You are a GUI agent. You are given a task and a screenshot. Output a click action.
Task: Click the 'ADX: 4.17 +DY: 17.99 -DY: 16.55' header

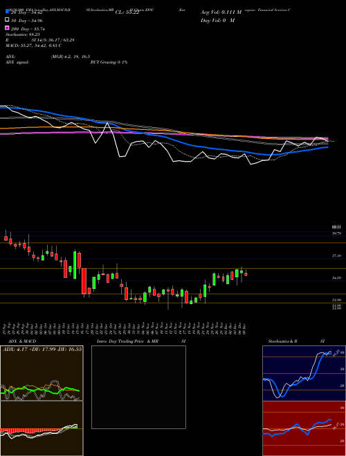click(x=42, y=349)
